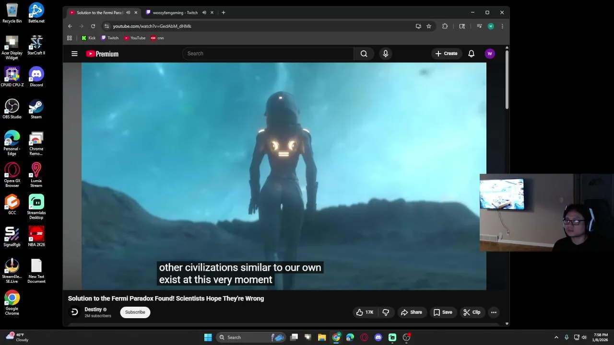Click the video player to pause
This screenshot has width=614, height=345.
click(x=283, y=176)
